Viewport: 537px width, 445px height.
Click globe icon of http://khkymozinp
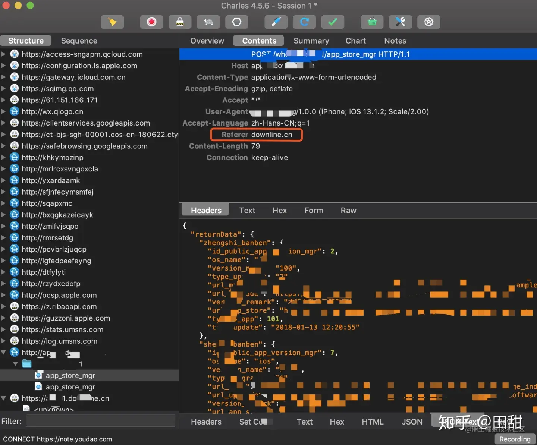pos(15,157)
